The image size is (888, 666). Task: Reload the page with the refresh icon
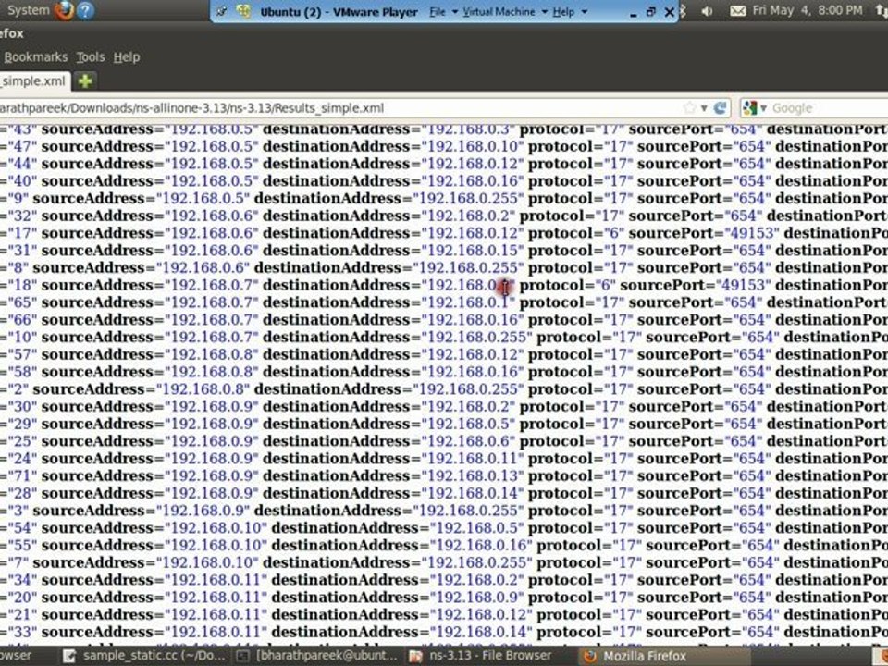click(720, 107)
